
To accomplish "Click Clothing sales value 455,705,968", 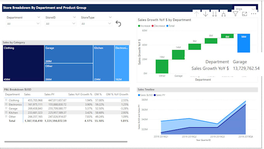I will coord(35,100).
